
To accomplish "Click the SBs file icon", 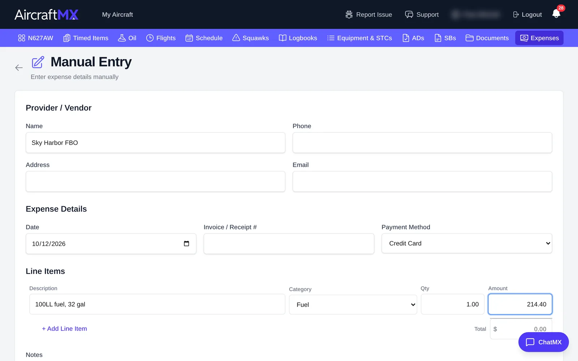I will [438, 38].
